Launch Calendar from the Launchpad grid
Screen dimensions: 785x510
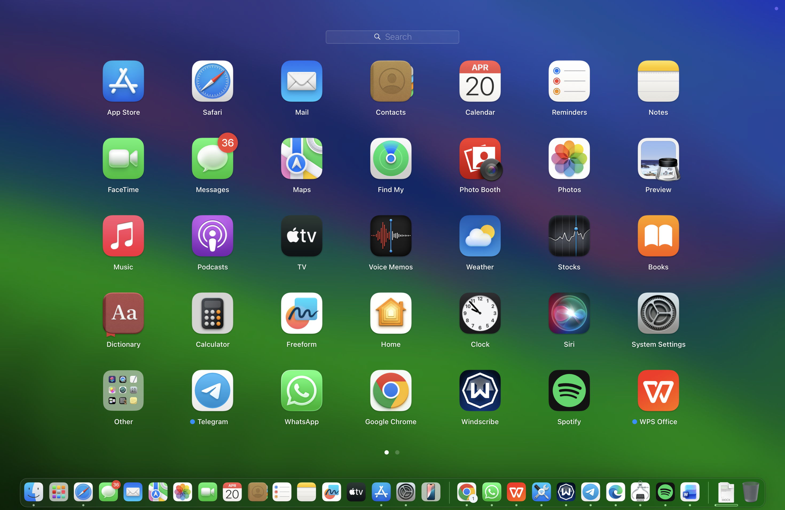coord(480,81)
